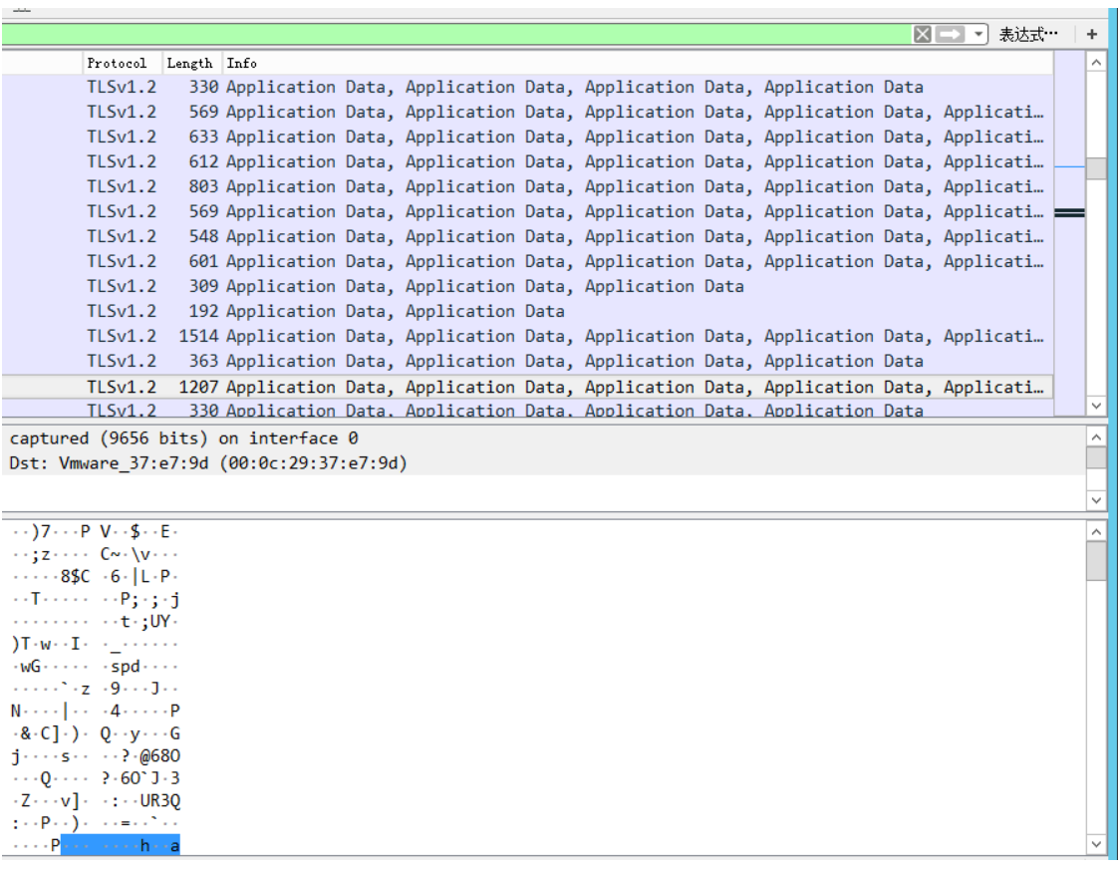Select the TLSv1.2 packet with length 633

[x=498, y=138]
